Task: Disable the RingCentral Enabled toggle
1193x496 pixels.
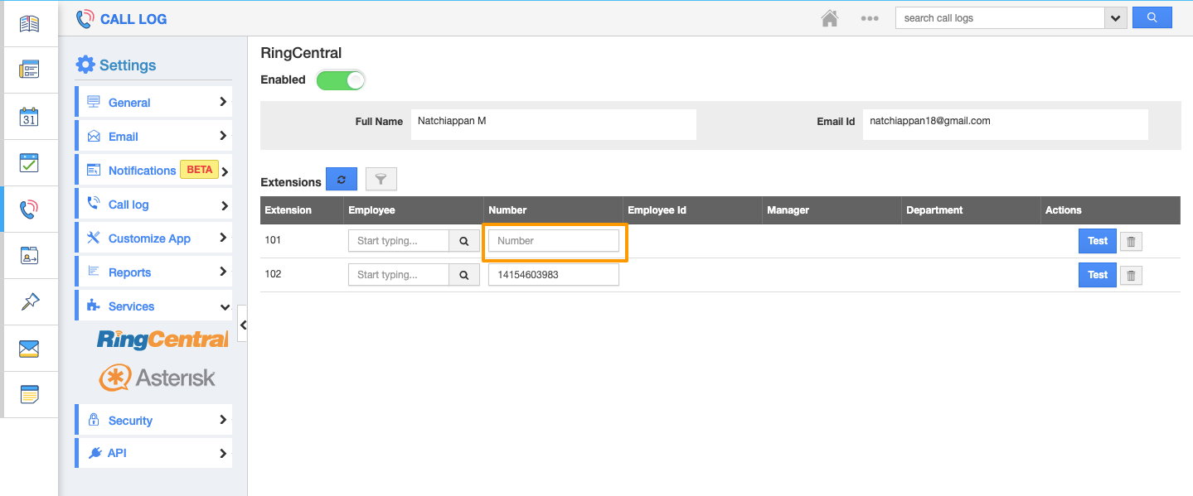Action: [340, 79]
